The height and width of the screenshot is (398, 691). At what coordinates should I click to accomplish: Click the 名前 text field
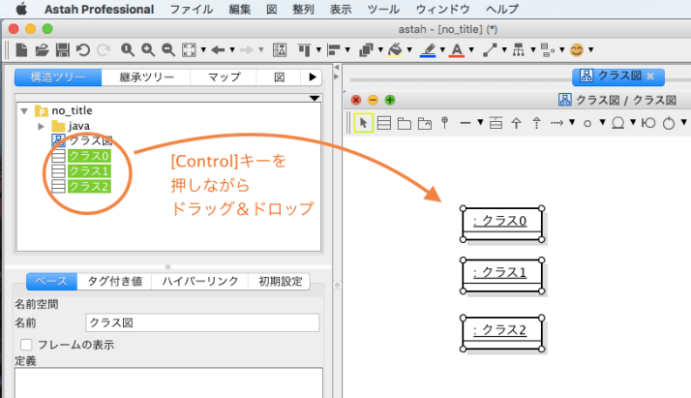tap(201, 323)
